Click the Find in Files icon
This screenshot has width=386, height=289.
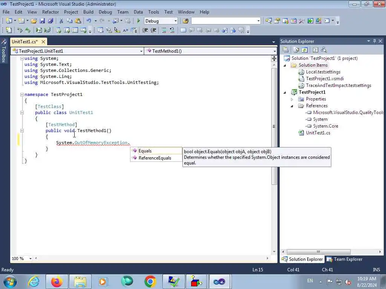pos(186,21)
